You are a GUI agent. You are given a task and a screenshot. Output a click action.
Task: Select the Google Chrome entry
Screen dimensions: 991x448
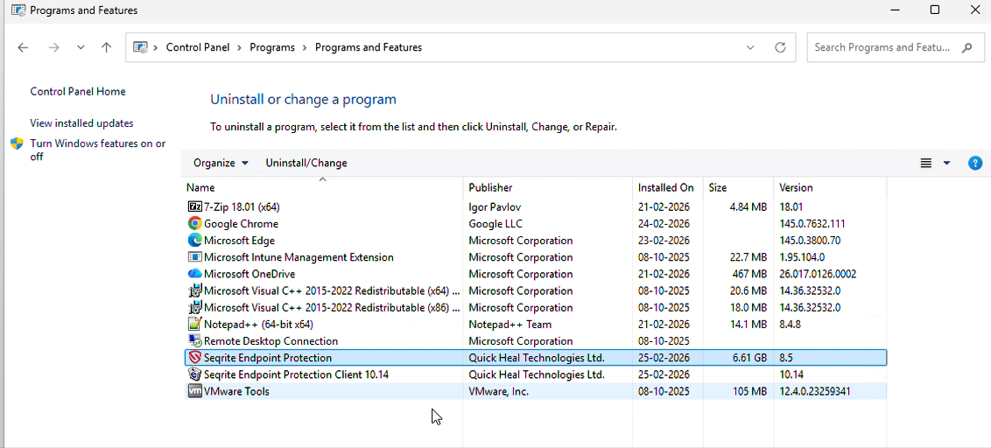[535, 224]
